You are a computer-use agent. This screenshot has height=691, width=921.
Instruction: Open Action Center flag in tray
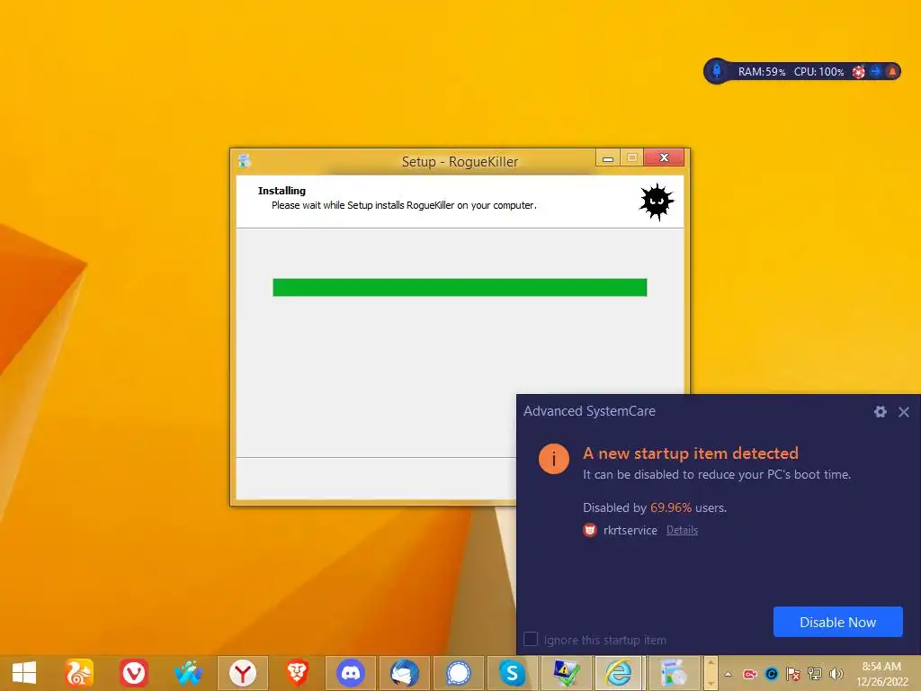tap(793, 674)
